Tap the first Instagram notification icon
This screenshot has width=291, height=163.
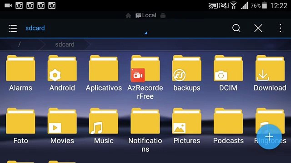tap(19, 5)
